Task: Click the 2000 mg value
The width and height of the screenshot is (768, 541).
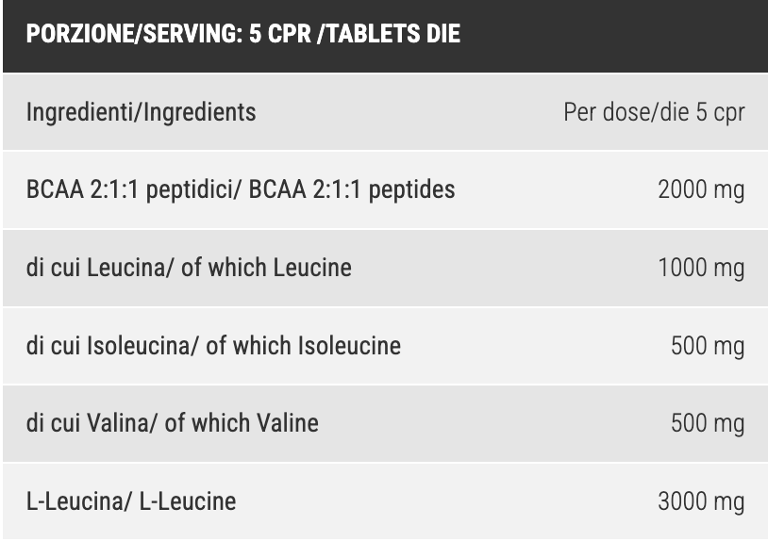Action: pos(701,189)
